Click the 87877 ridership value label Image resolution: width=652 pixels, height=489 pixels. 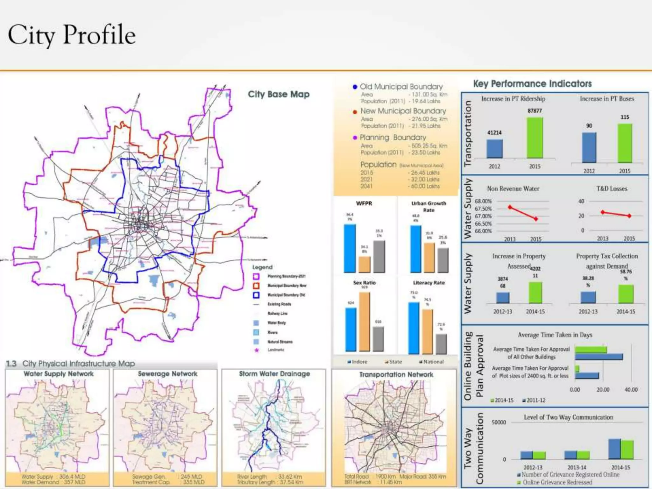pyautogui.click(x=535, y=111)
